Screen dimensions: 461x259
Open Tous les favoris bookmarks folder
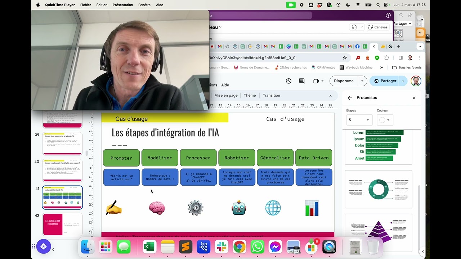pos(407,67)
